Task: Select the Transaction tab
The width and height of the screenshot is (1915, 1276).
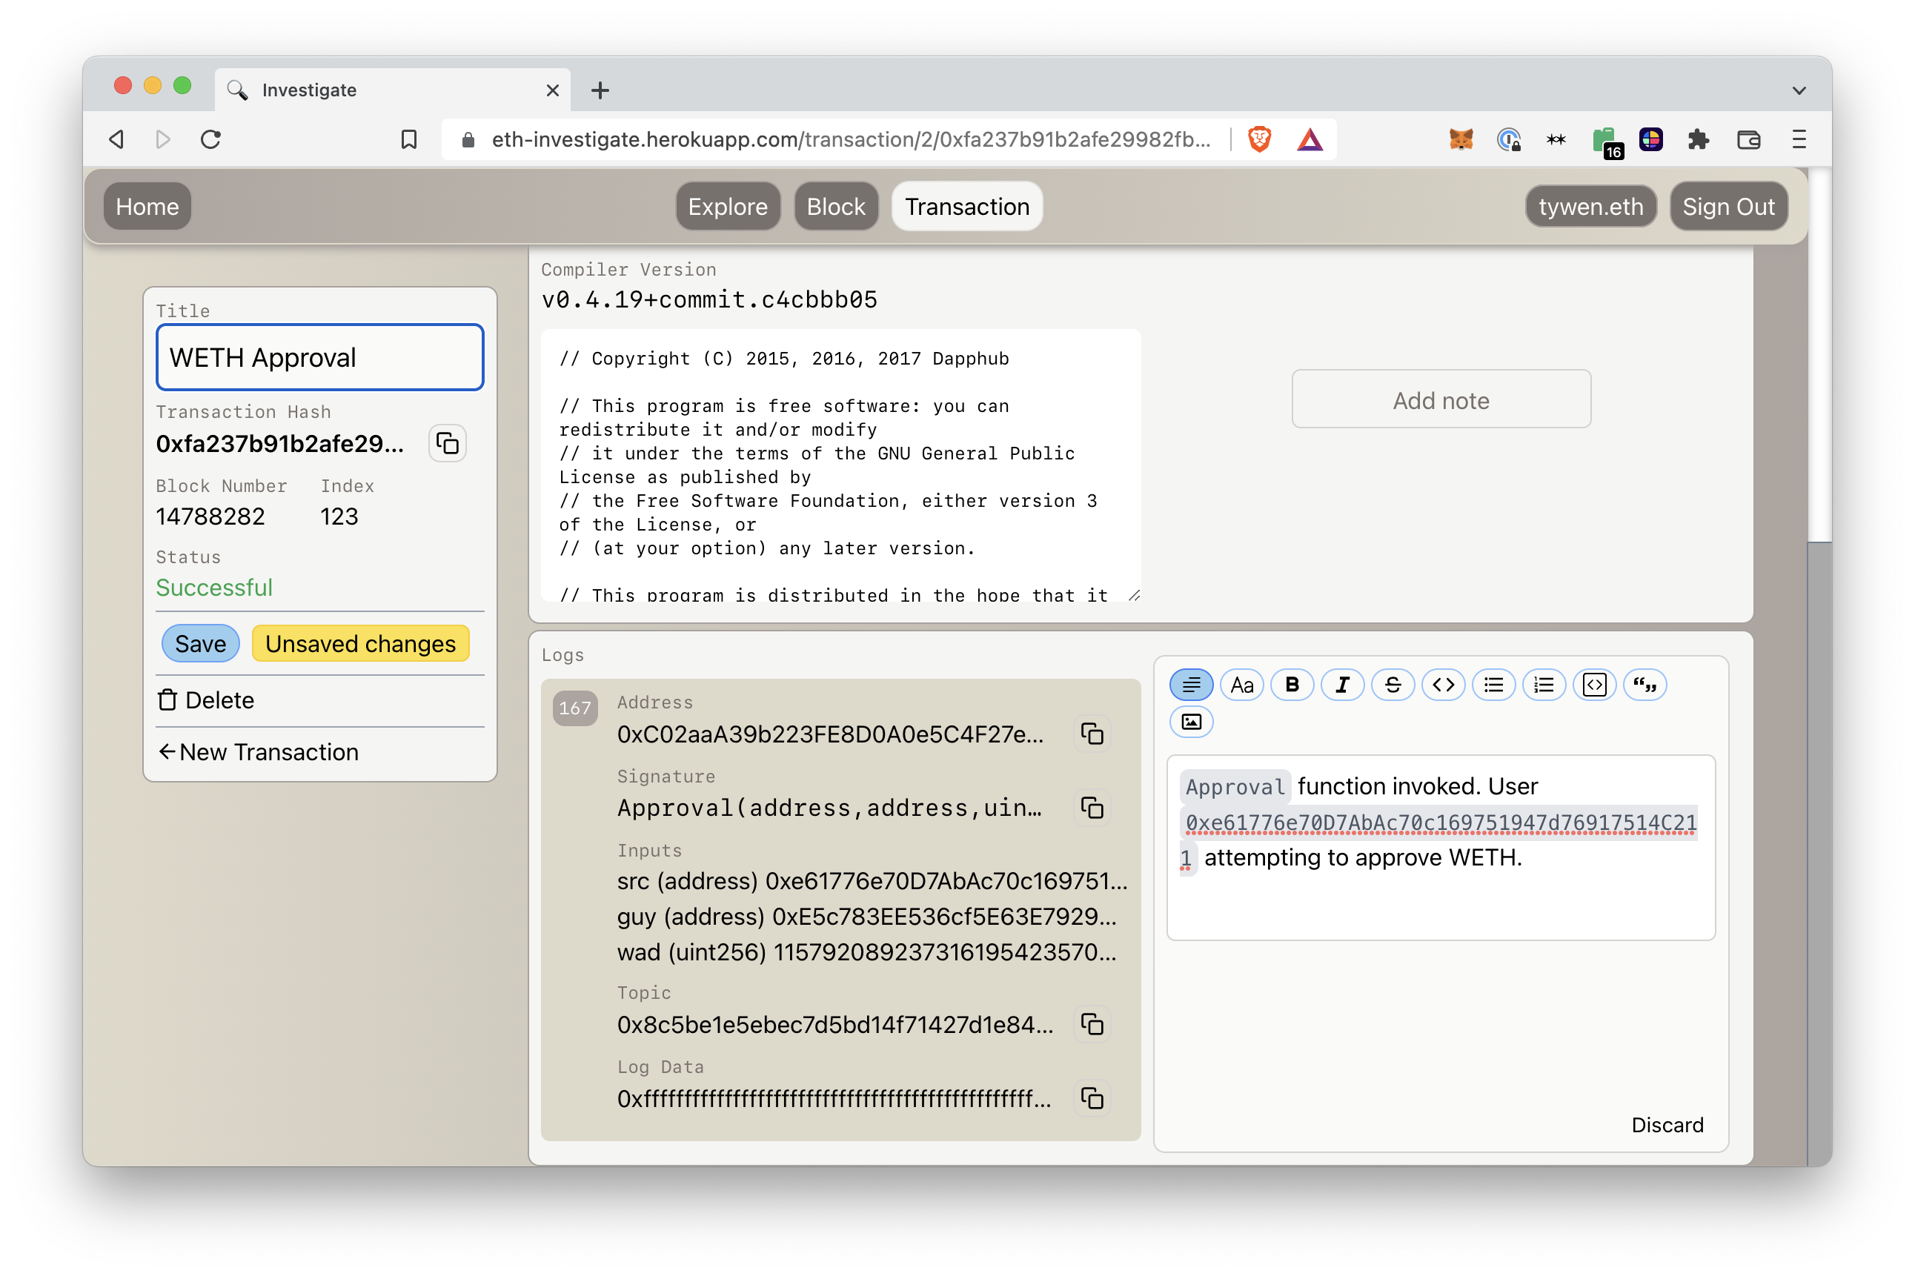Action: 967,207
